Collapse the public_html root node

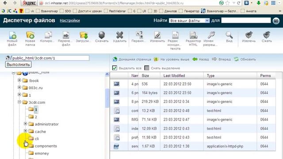pyautogui.click(x=13, y=73)
